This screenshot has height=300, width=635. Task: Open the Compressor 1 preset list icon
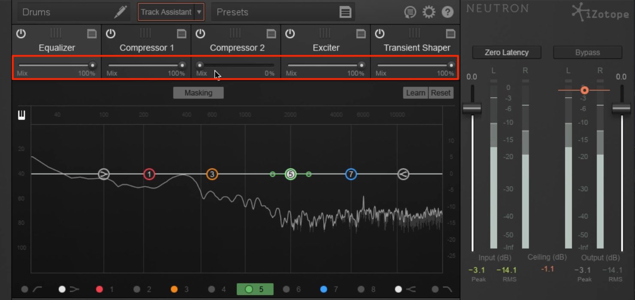pos(182,34)
